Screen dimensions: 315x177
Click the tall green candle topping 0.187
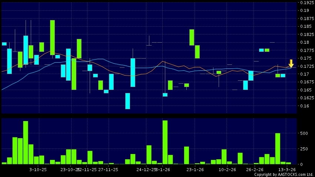(52, 37)
